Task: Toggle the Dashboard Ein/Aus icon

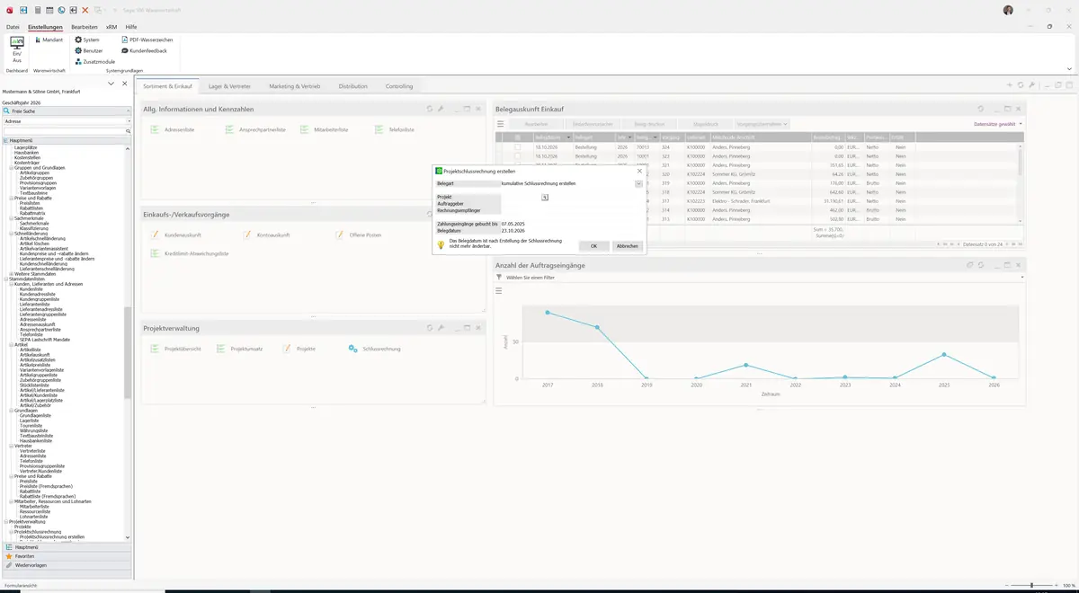Action: (x=17, y=49)
